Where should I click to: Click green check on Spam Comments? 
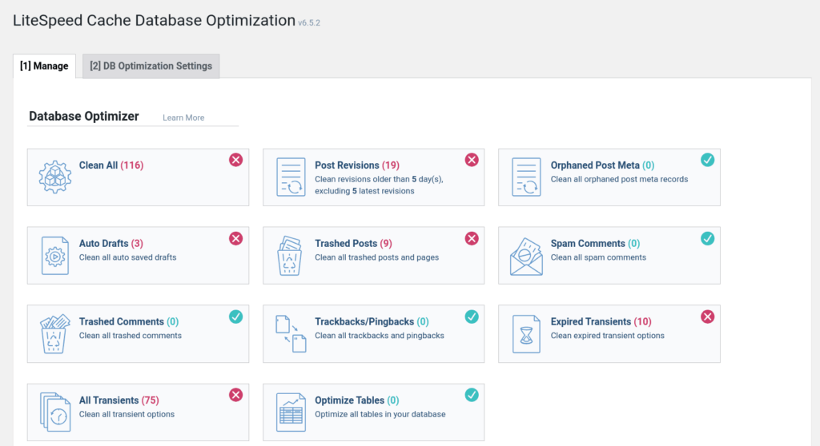[708, 238]
